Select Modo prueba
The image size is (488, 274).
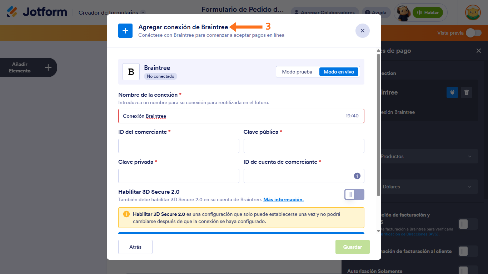pos(297,72)
